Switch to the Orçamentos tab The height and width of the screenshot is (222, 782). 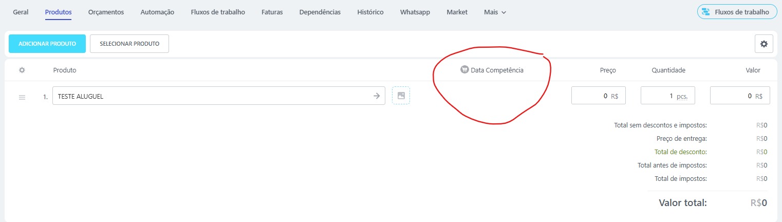106,12
